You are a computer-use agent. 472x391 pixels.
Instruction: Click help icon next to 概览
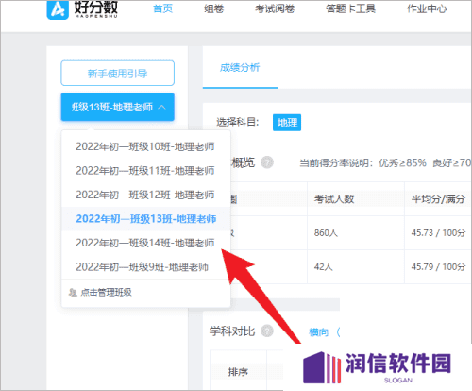(267, 162)
